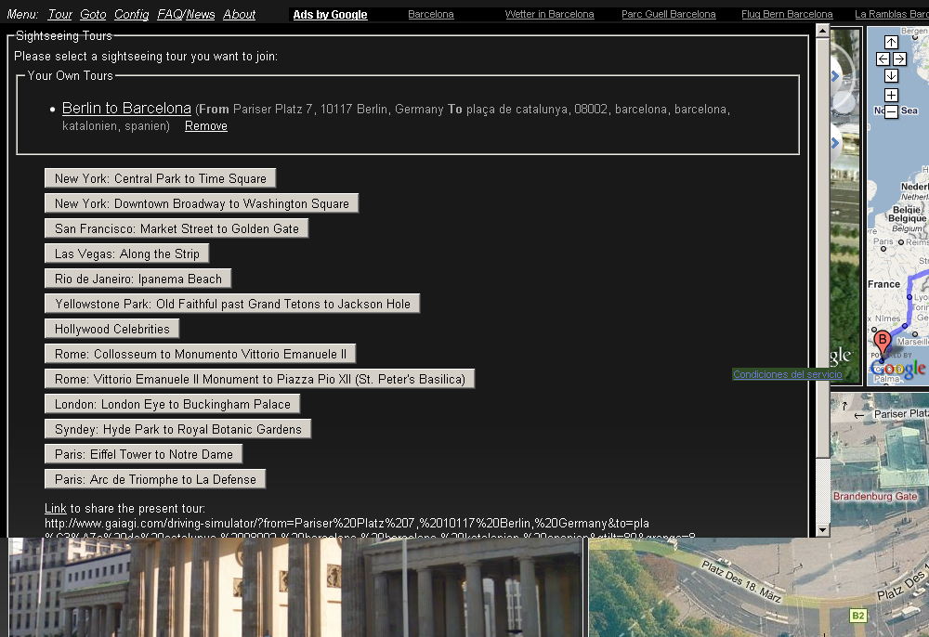929x637 pixels.
Task: Open the Config menu
Action: pyautogui.click(x=132, y=14)
